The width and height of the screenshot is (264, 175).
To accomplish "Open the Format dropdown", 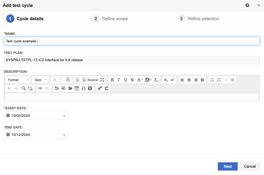I will (x=18, y=80).
